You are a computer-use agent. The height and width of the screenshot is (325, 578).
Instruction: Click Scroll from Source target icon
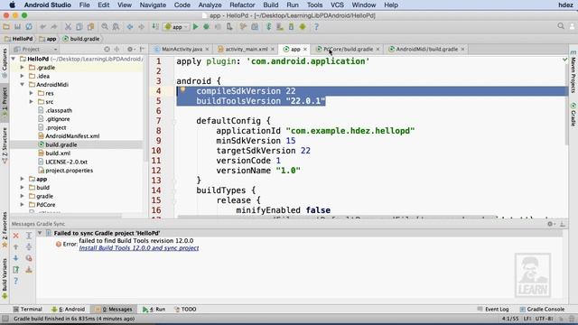coord(107,49)
